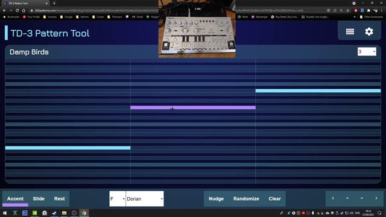The image size is (386, 217).
Task: Open the Windows Start menu
Action: click(5, 213)
